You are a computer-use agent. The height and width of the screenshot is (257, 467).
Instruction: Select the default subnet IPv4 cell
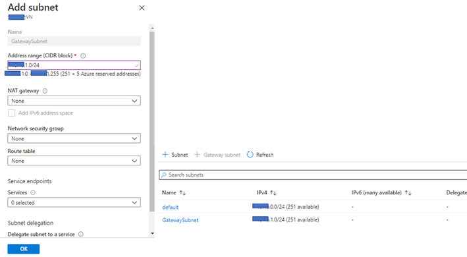(286, 207)
